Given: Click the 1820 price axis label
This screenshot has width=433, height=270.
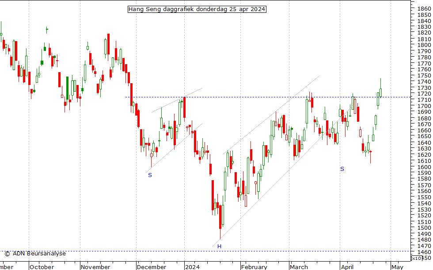Looking at the screenshot, I should pyautogui.click(x=424, y=33).
